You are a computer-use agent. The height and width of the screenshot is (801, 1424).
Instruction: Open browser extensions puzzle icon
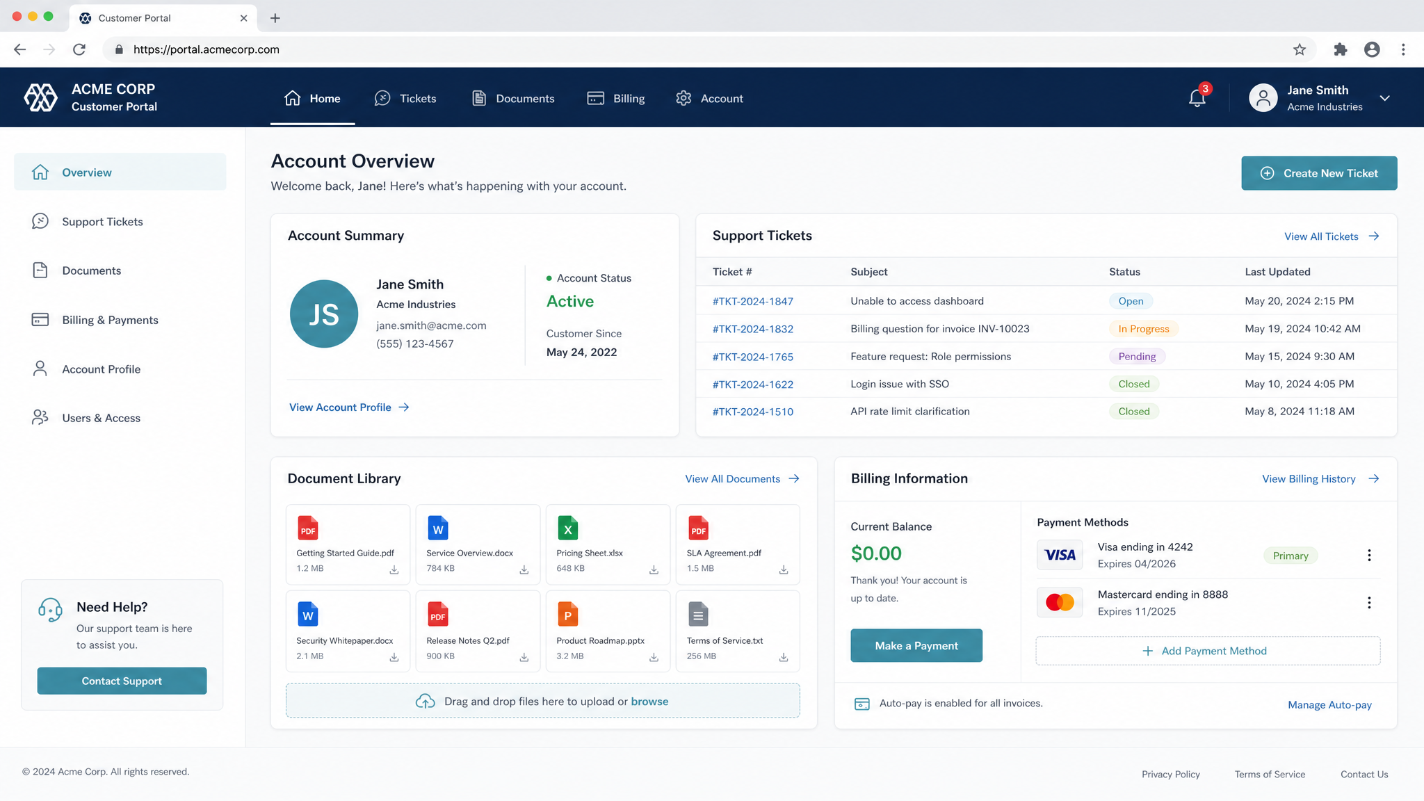coord(1340,49)
